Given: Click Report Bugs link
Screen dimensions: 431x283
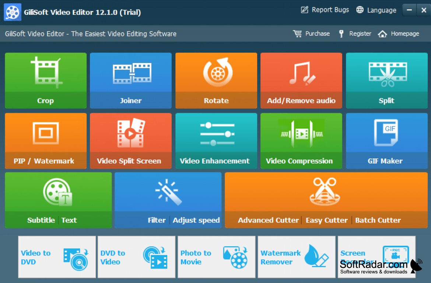Looking at the screenshot, I should pos(325,10).
